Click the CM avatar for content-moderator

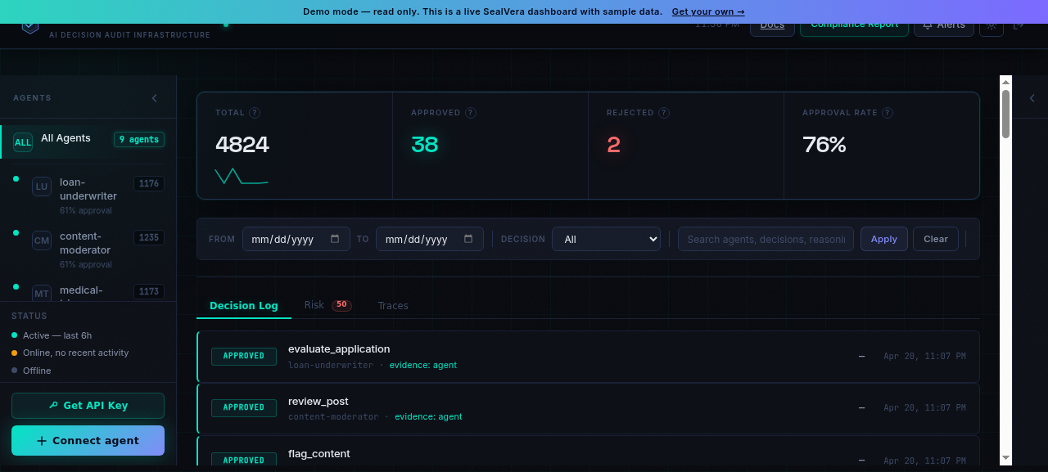pos(42,240)
